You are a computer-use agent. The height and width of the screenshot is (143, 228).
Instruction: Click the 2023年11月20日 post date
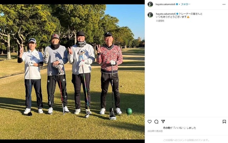[155, 131]
